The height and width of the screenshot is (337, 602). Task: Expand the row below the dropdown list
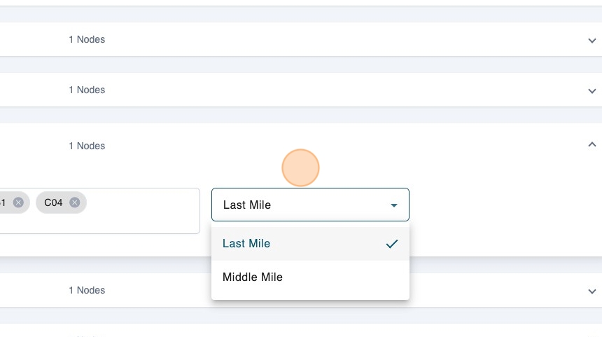click(592, 291)
